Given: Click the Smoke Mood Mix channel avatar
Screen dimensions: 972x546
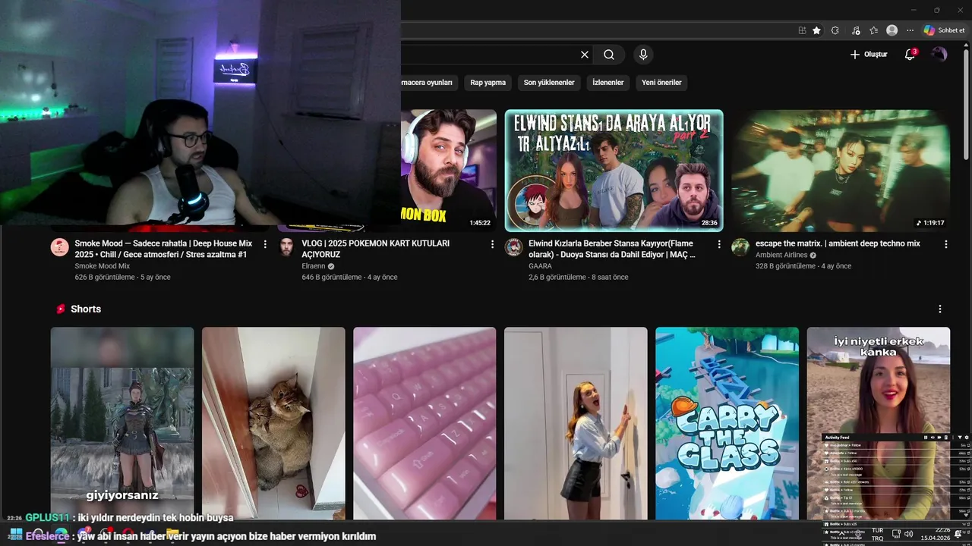Looking at the screenshot, I should [60, 247].
